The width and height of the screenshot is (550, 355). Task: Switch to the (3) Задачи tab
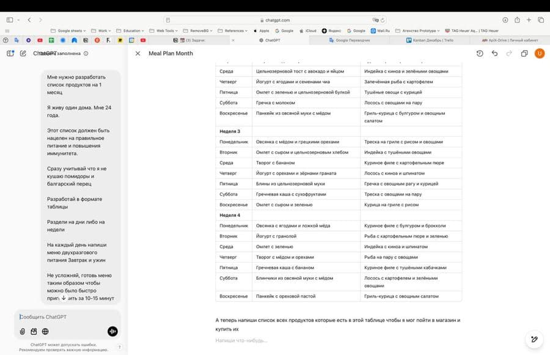(x=189, y=40)
